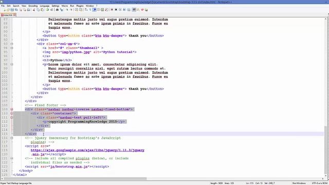Screen dimensions: 329x185
Task: Open the File menu
Action: [x=3, y=6]
